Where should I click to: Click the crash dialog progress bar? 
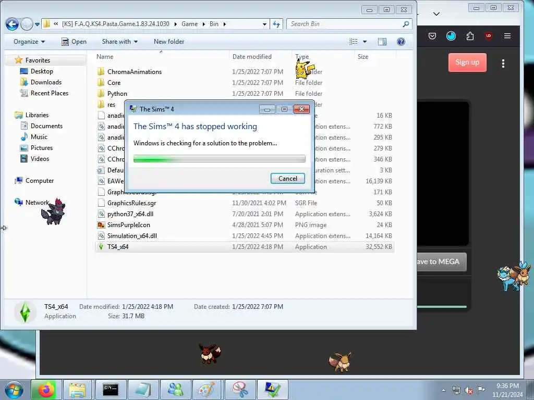coord(220,159)
